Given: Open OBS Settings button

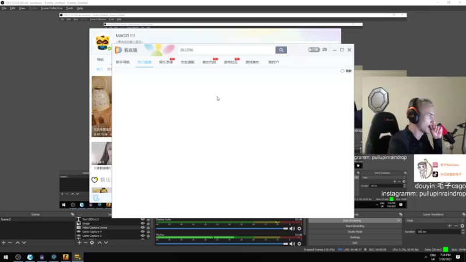Looking at the screenshot, I should click(355, 238).
